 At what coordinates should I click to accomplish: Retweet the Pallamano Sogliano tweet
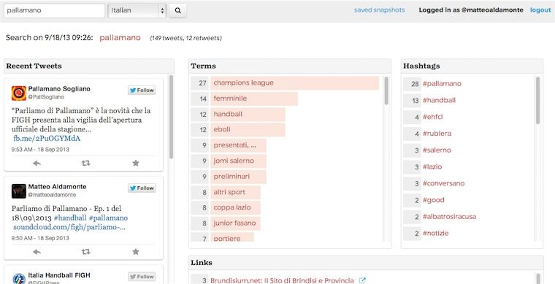[x=86, y=163]
